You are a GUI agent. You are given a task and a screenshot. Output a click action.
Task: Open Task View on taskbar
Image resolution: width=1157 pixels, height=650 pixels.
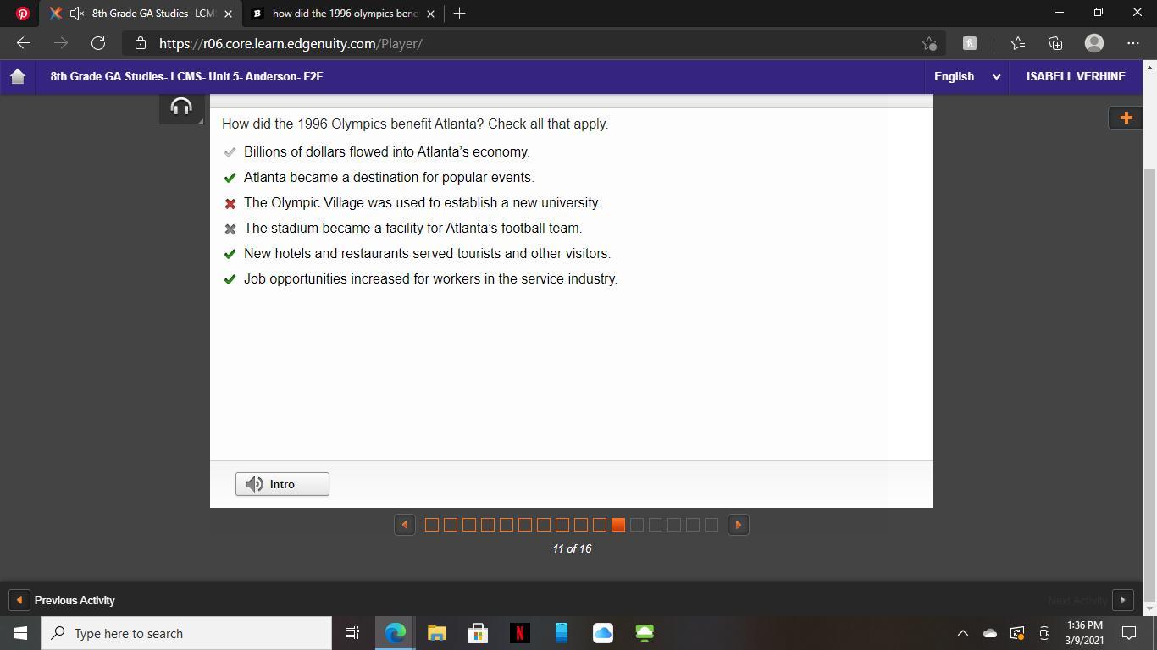pos(352,633)
